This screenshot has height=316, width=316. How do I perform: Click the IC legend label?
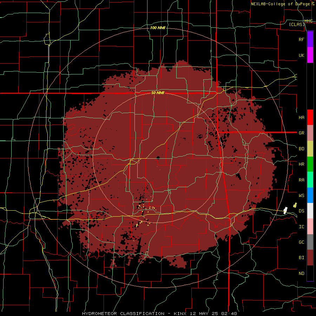click(301, 227)
